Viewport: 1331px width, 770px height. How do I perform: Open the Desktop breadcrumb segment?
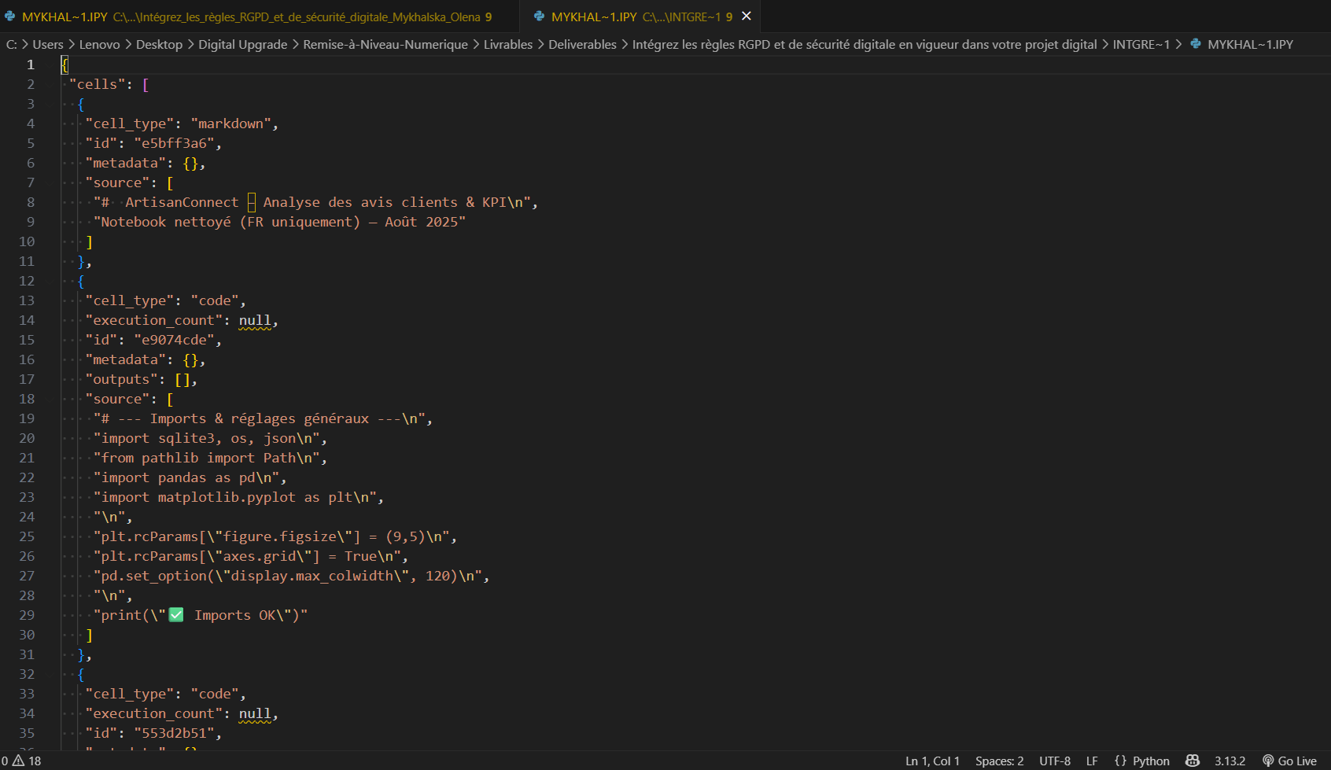click(159, 44)
